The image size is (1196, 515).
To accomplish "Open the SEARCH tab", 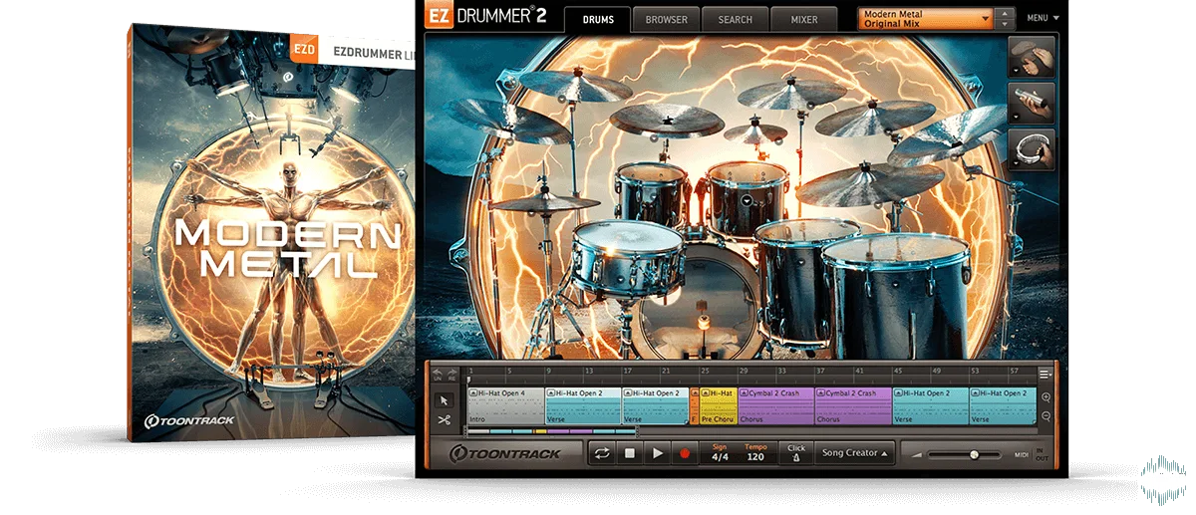I will click(735, 19).
